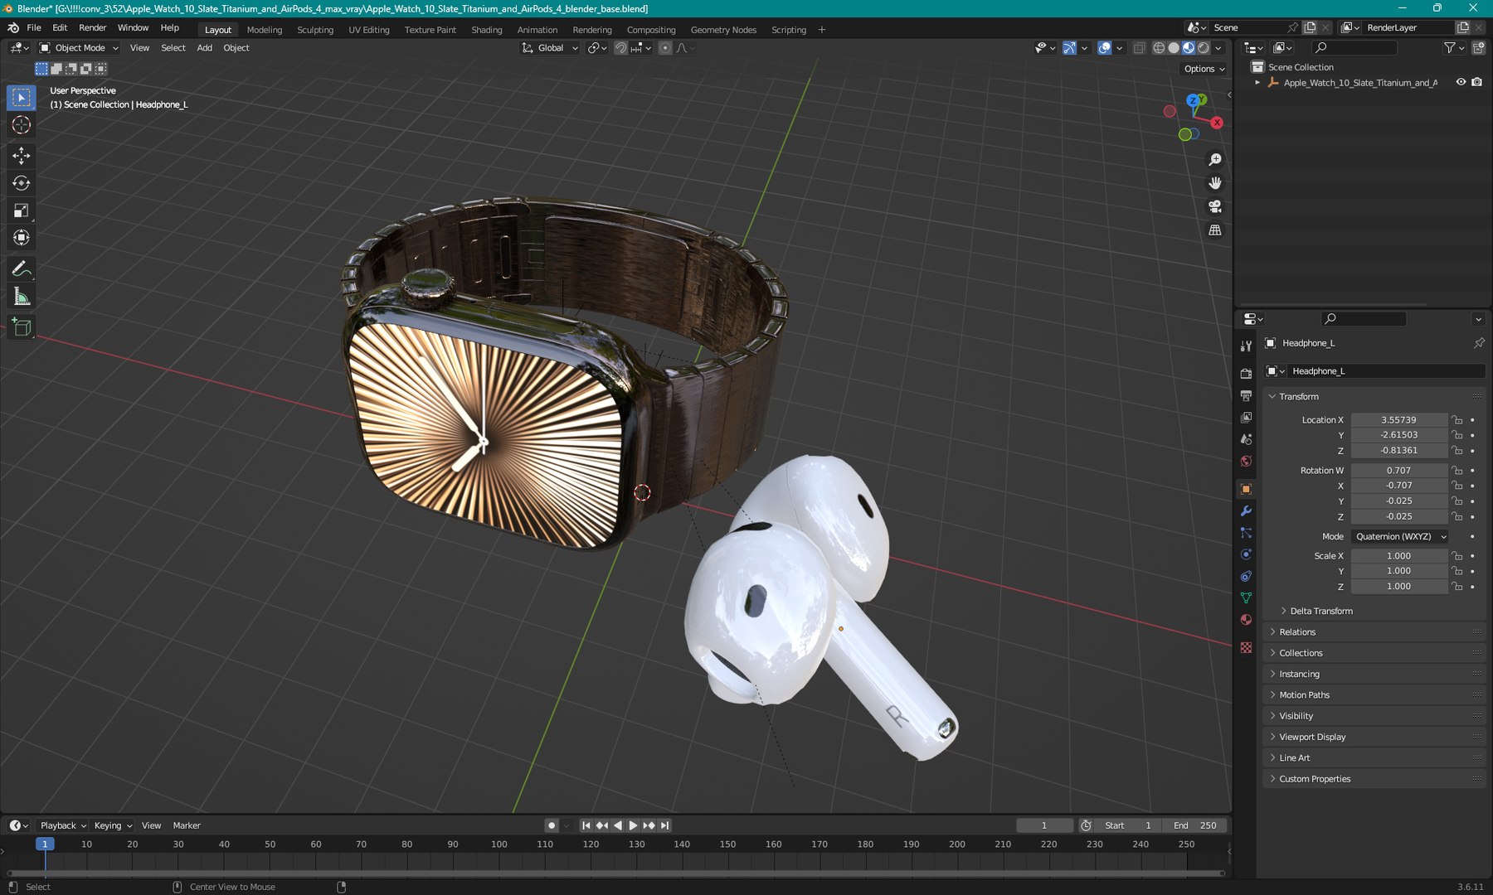Open the Render properties tab

[1246, 374]
